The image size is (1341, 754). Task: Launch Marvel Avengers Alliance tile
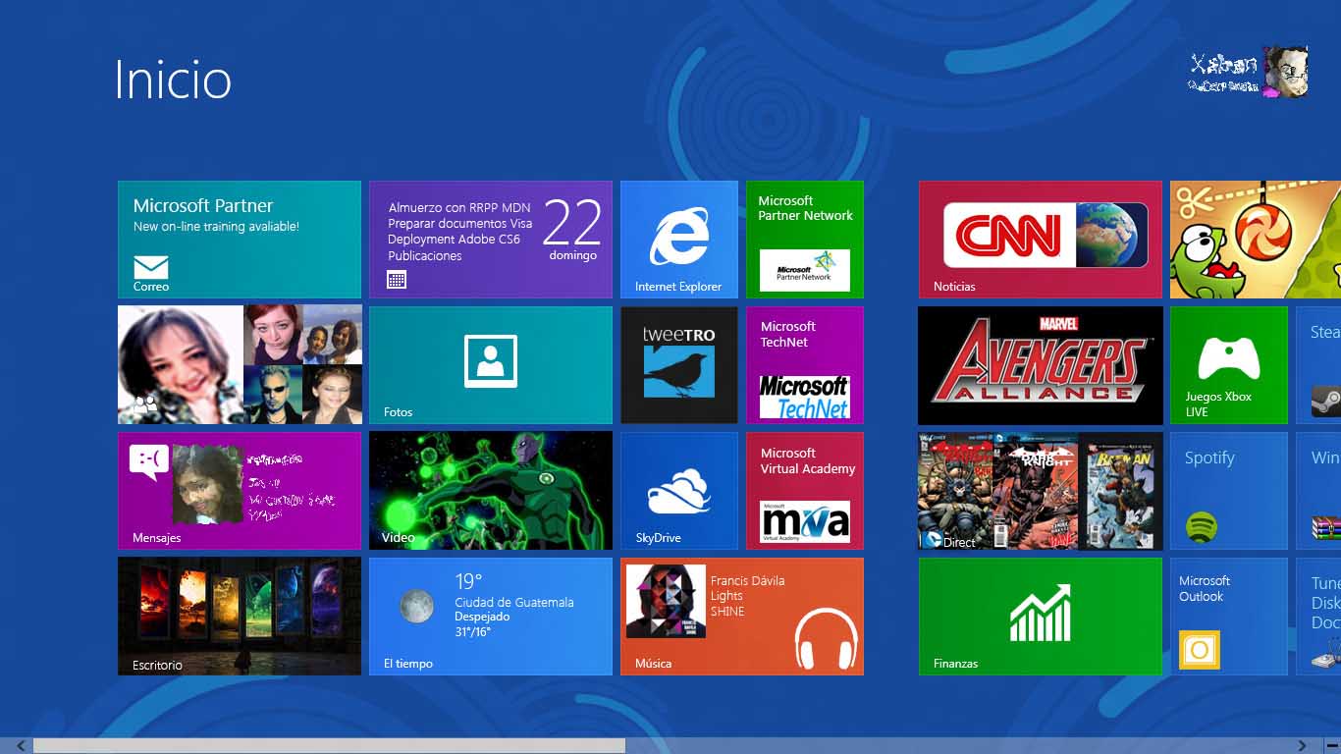click(x=1041, y=365)
